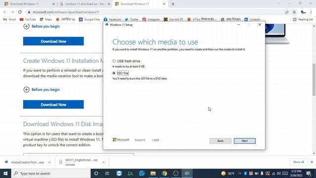Screen dimensions: 316x178
Task: Open the LinkedIn bookmark
Action: pyautogui.click(x=252, y=19)
